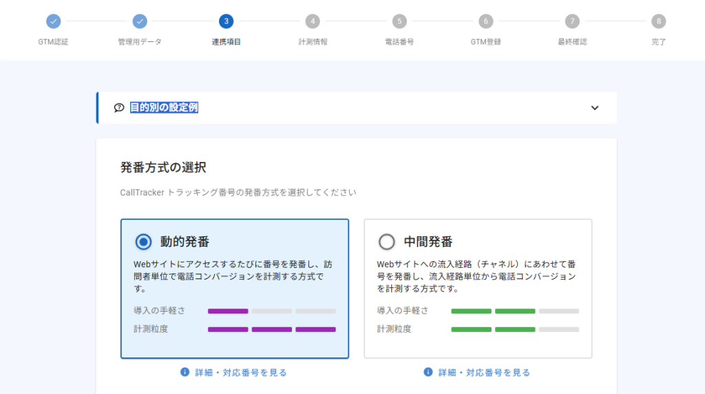The height and width of the screenshot is (394, 705).
Task: Click 計測粒度 purple bar in 動的発番 card
Action: coord(271,329)
